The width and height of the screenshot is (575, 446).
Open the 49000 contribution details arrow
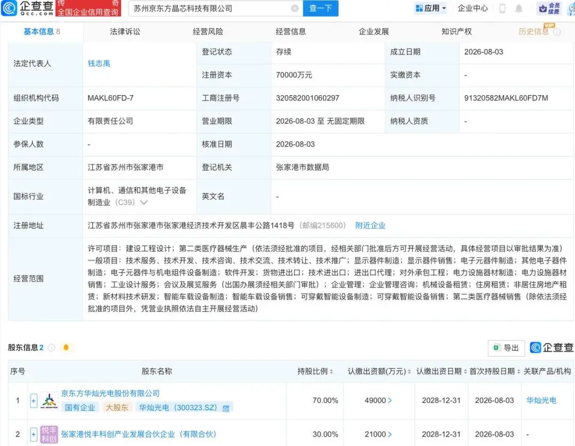(x=390, y=401)
